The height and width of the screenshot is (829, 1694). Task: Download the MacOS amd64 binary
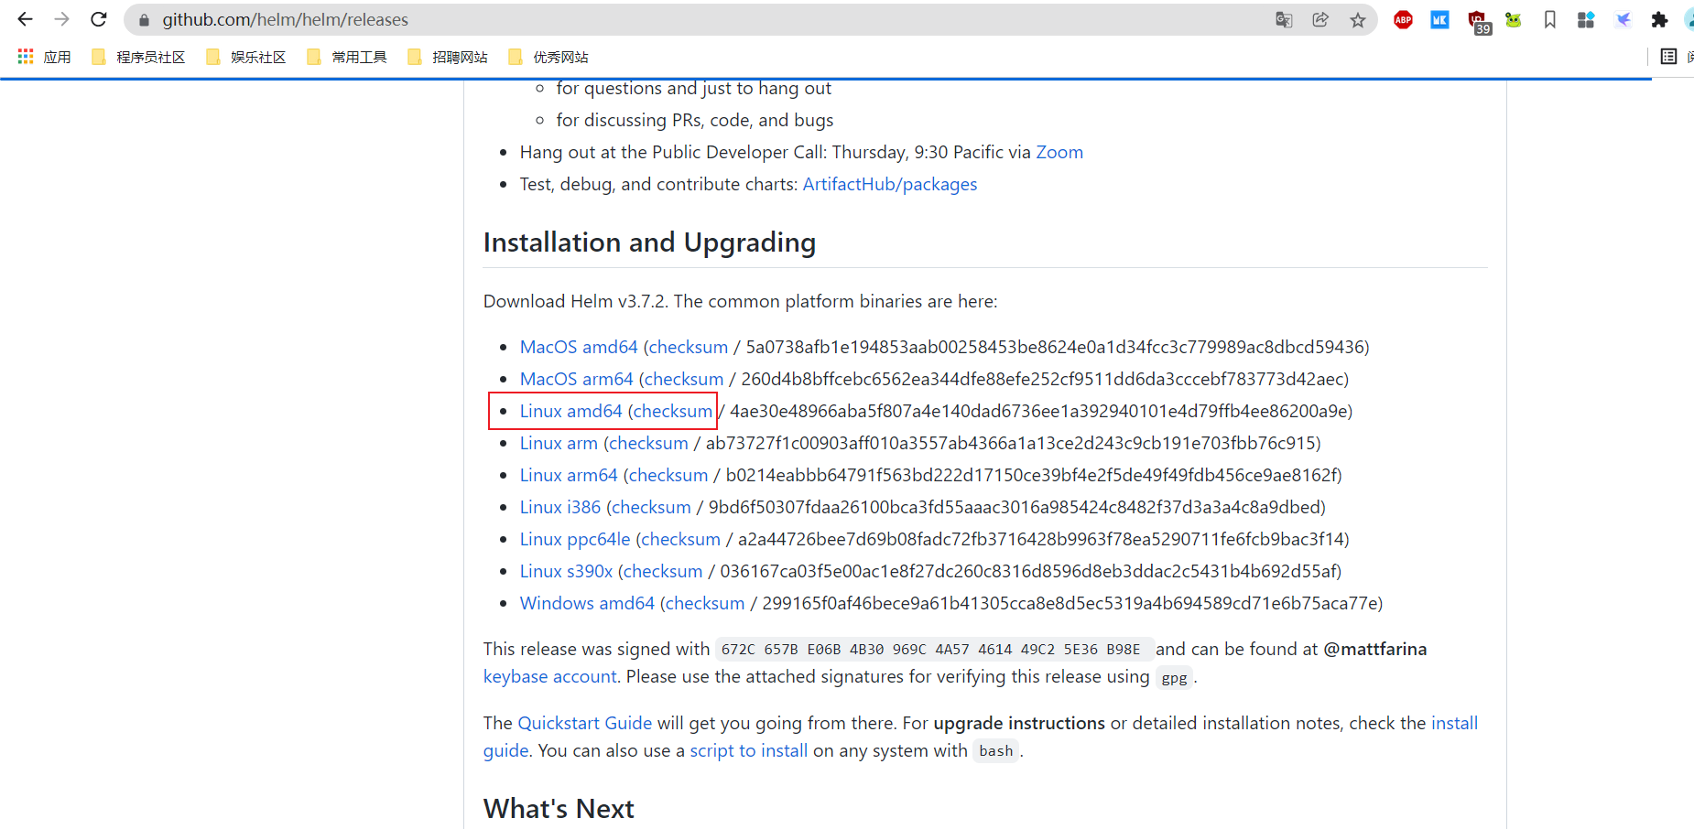point(579,347)
